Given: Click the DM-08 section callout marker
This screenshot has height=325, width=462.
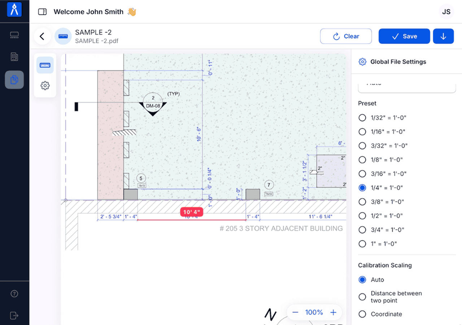Looking at the screenshot, I should pyautogui.click(x=153, y=104).
